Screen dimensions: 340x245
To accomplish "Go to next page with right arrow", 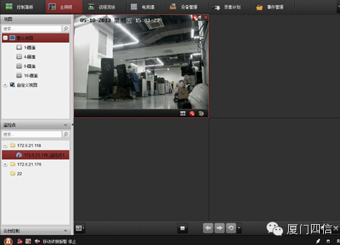I will (x=220, y=228).
